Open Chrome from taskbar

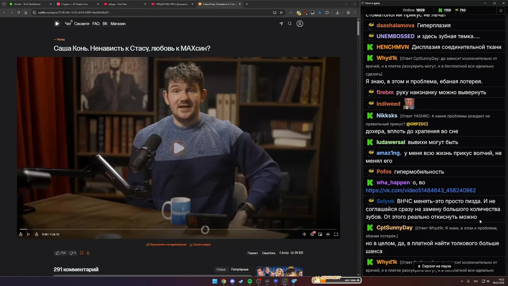click(x=223, y=281)
